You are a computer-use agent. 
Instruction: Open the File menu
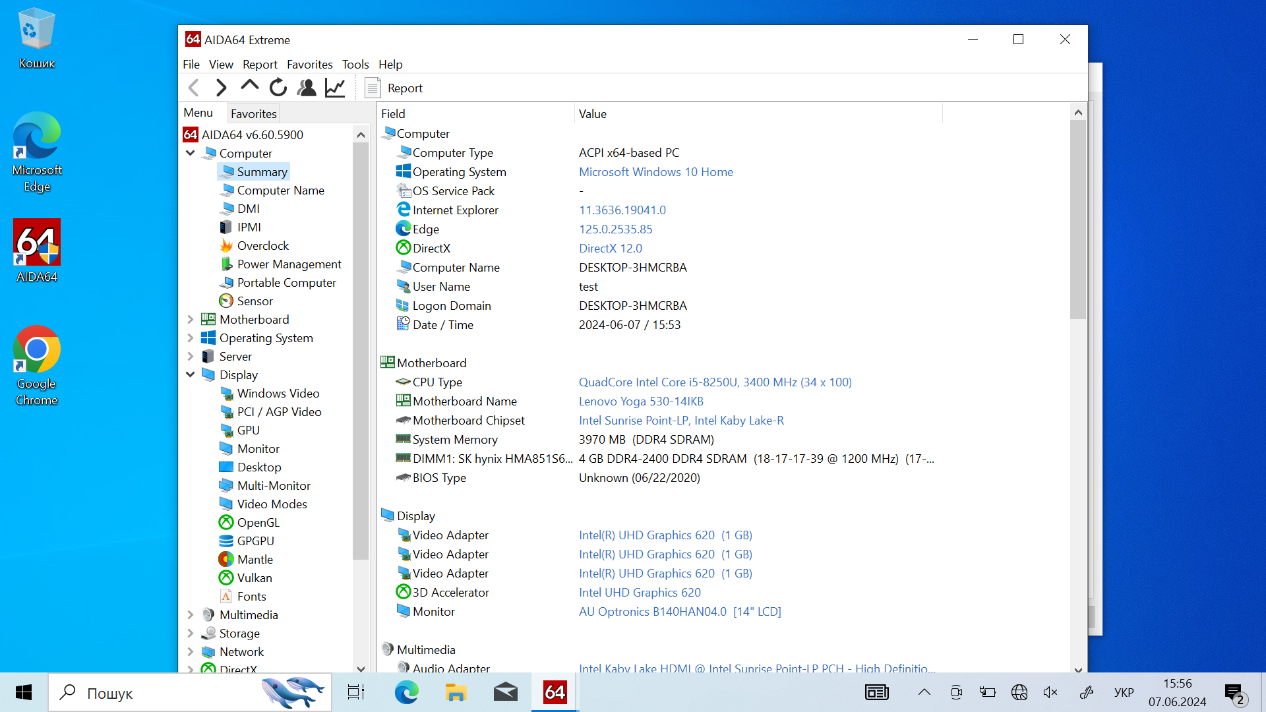[x=191, y=64]
